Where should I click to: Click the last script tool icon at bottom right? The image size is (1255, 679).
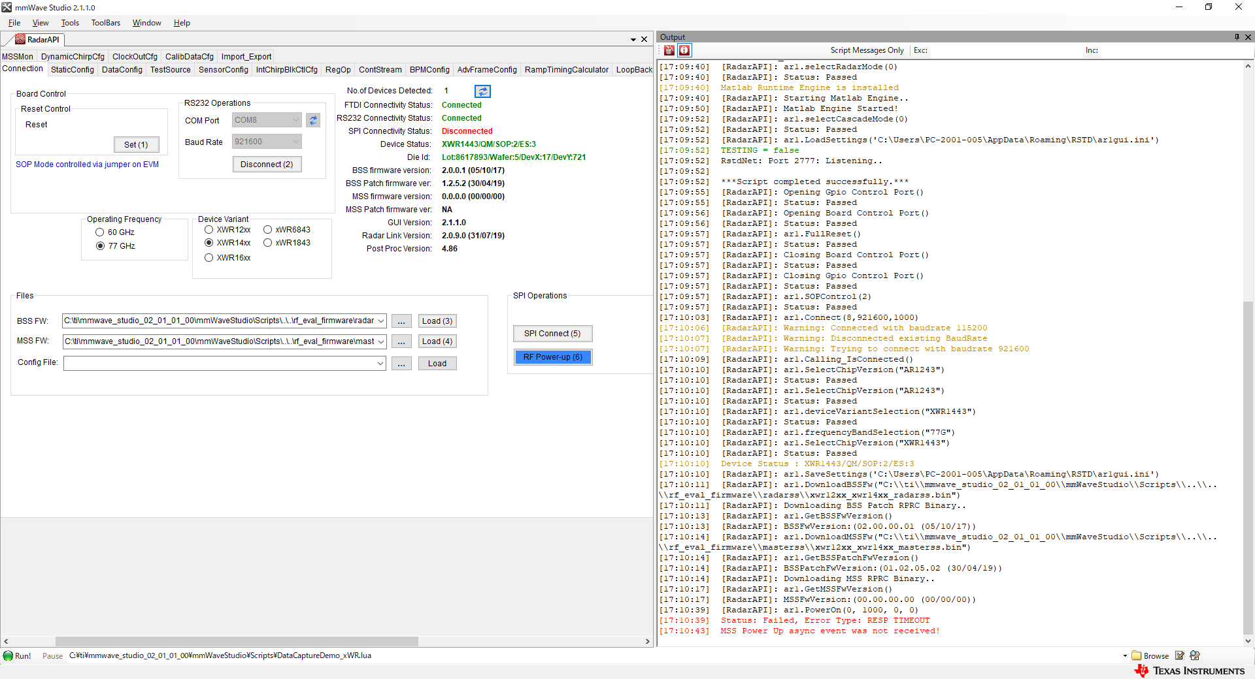1195,655
